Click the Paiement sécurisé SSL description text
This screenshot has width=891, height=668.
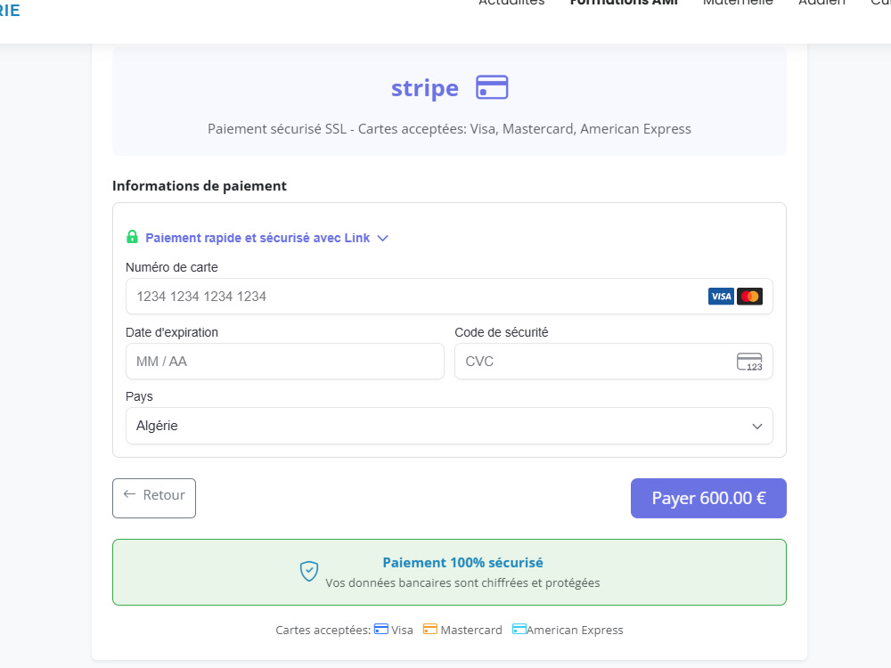(x=449, y=129)
